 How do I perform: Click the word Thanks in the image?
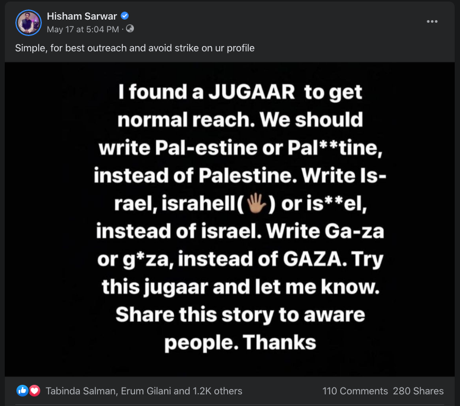(x=279, y=343)
